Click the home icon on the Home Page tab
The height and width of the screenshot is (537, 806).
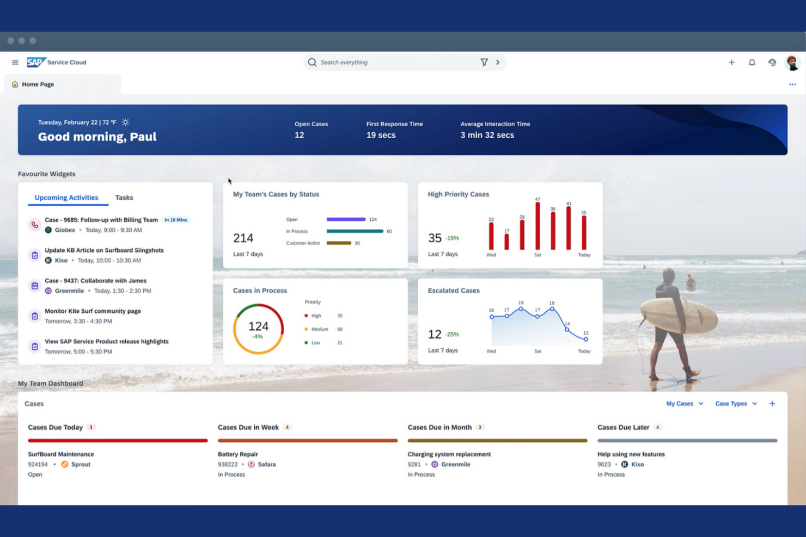coord(14,84)
